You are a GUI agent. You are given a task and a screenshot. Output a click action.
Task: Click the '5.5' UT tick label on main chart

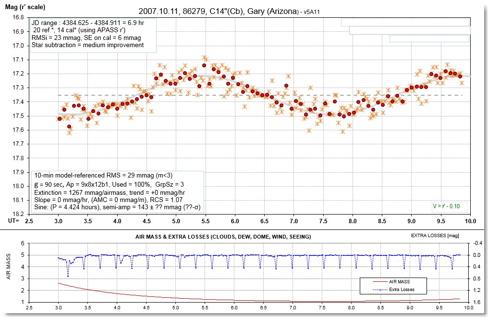tap(206, 221)
